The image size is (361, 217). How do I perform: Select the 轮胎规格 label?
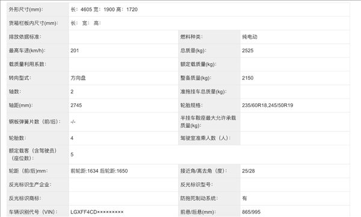click(191, 105)
